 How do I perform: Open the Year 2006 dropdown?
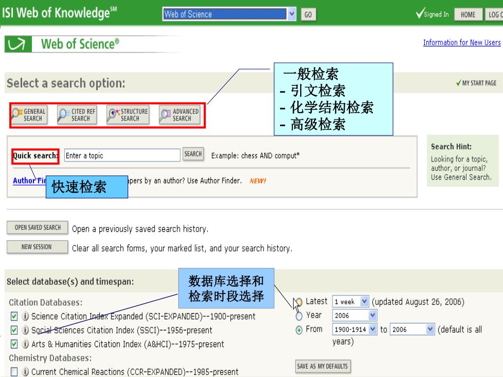(355, 316)
